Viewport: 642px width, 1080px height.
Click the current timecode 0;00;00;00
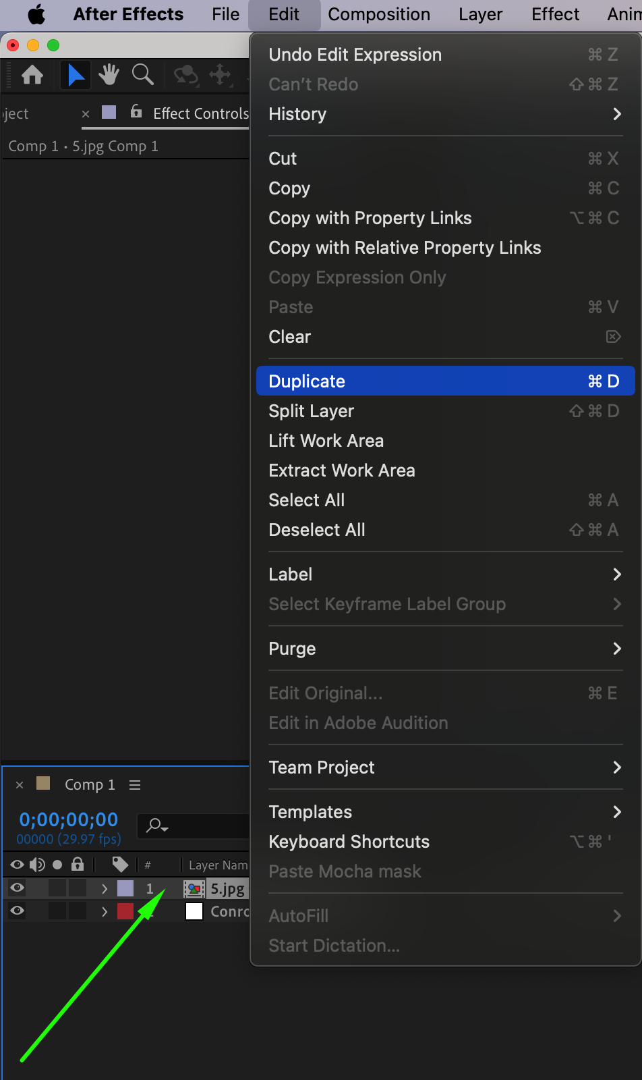(x=69, y=819)
